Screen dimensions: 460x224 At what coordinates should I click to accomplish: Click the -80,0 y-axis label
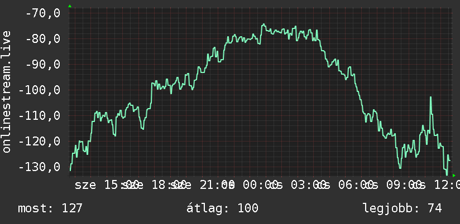coord(43,38)
